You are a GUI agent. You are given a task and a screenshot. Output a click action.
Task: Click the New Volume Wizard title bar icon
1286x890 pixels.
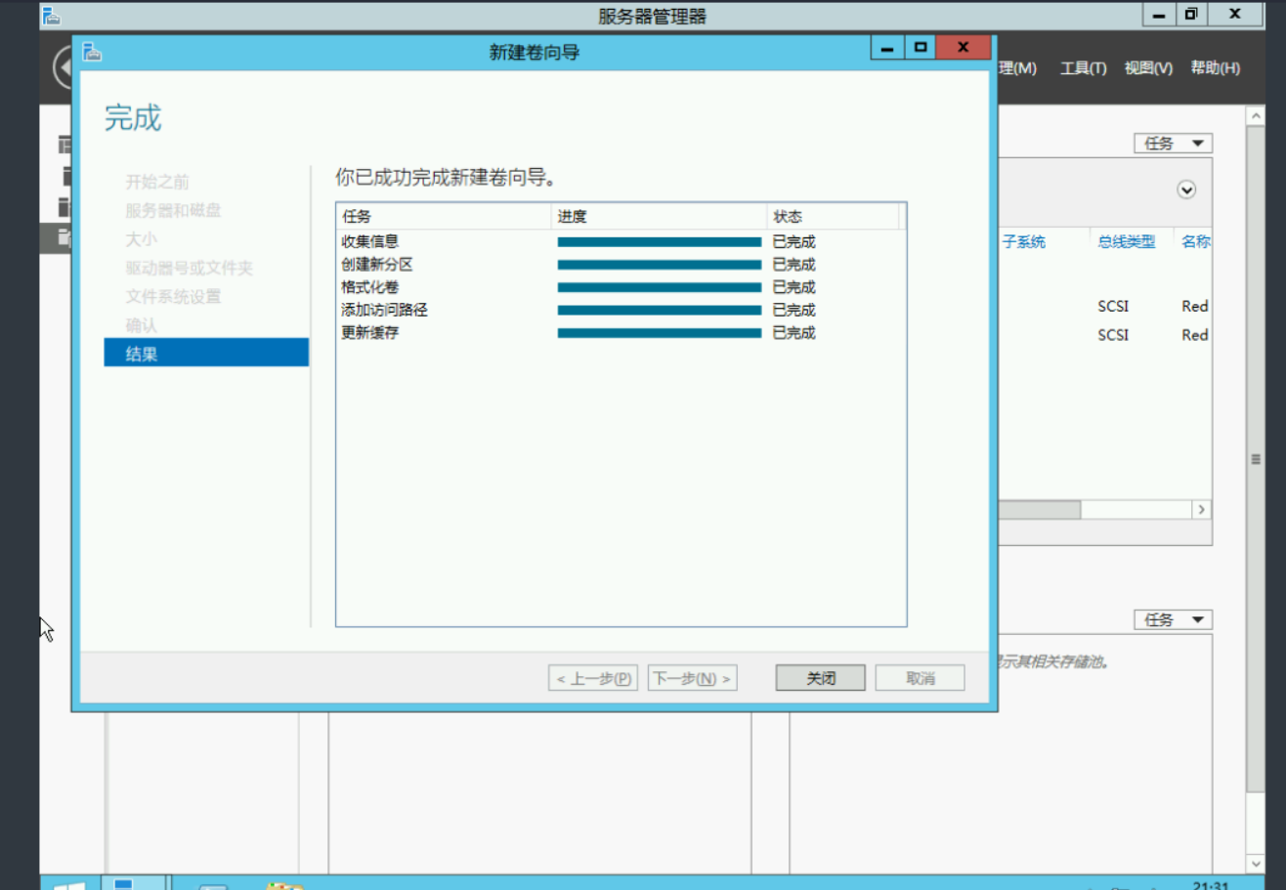[92, 51]
